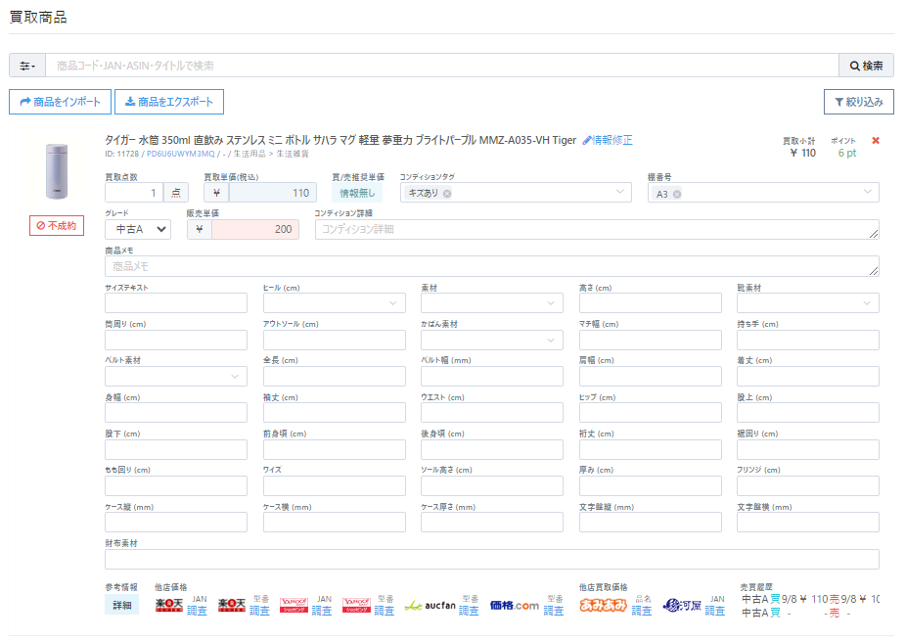Click the product search input field
The height and width of the screenshot is (640, 906).
[442, 66]
